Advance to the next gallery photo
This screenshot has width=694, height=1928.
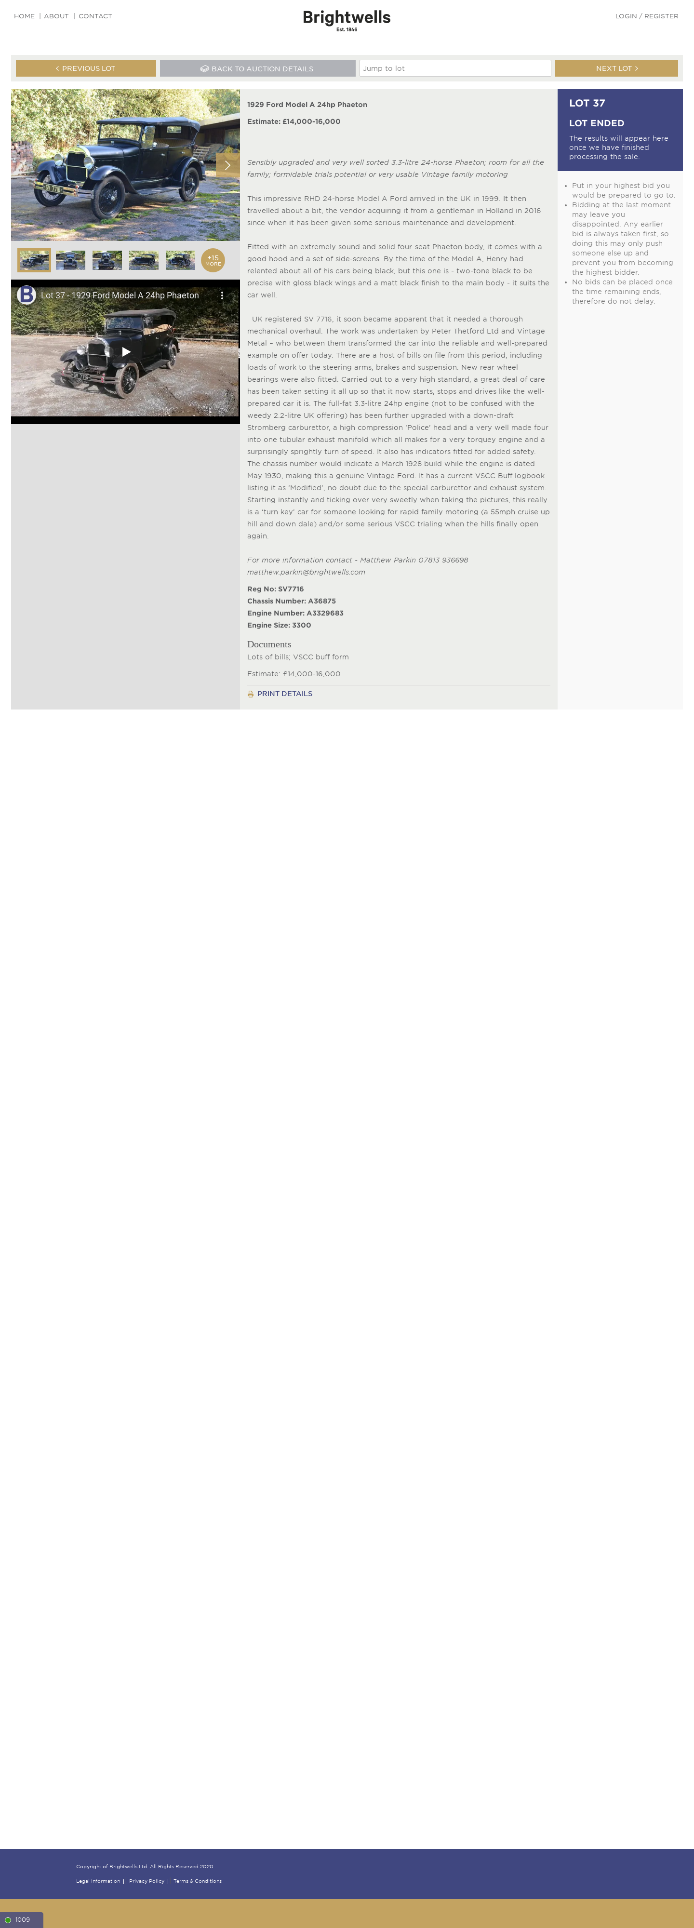(227, 165)
